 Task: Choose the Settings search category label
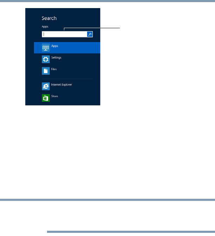56,58
